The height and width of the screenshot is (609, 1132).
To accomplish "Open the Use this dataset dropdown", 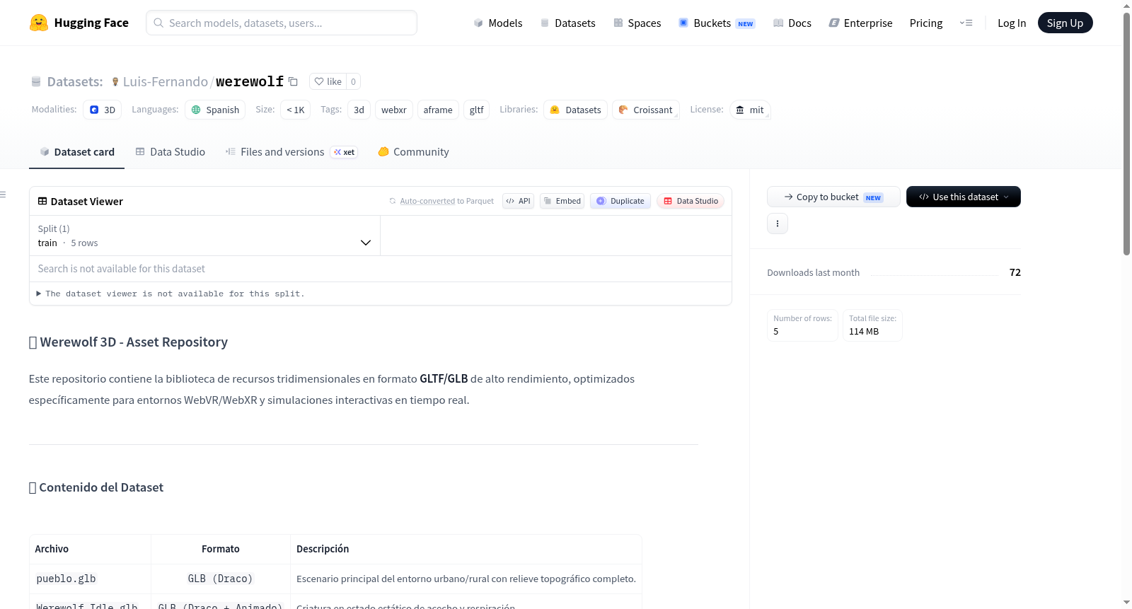I will point(964,197).
